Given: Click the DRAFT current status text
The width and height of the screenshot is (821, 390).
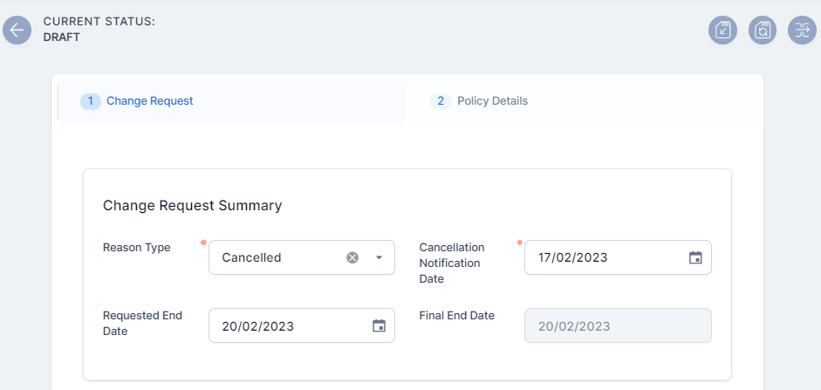Looking at the screenshot, I should (x=62, y=38).
